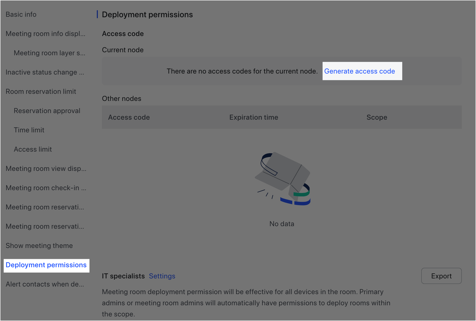This screenshot has width=476, height=321.
Task: Click the Export button
Action: 441,276
